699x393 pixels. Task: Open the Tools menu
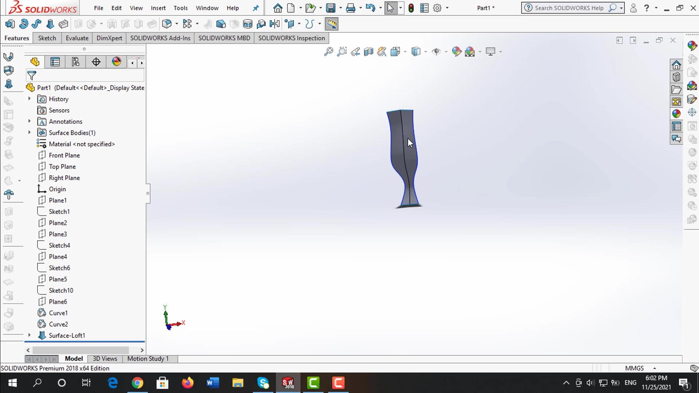coord(181,8)
